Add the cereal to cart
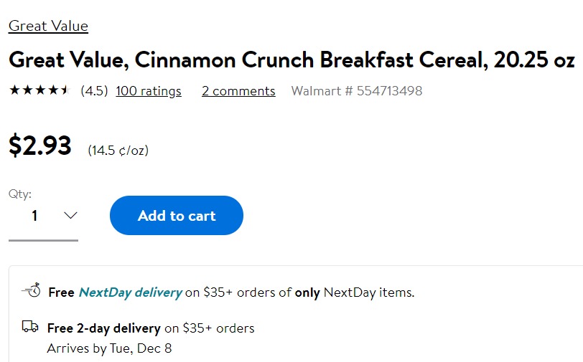This screenshot has width=583, height=362. pyautogui.click(x=177, y=215)
